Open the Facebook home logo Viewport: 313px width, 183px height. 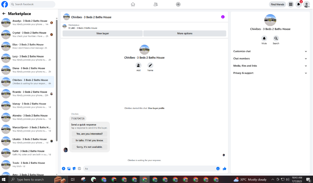[x=4, y=4]
